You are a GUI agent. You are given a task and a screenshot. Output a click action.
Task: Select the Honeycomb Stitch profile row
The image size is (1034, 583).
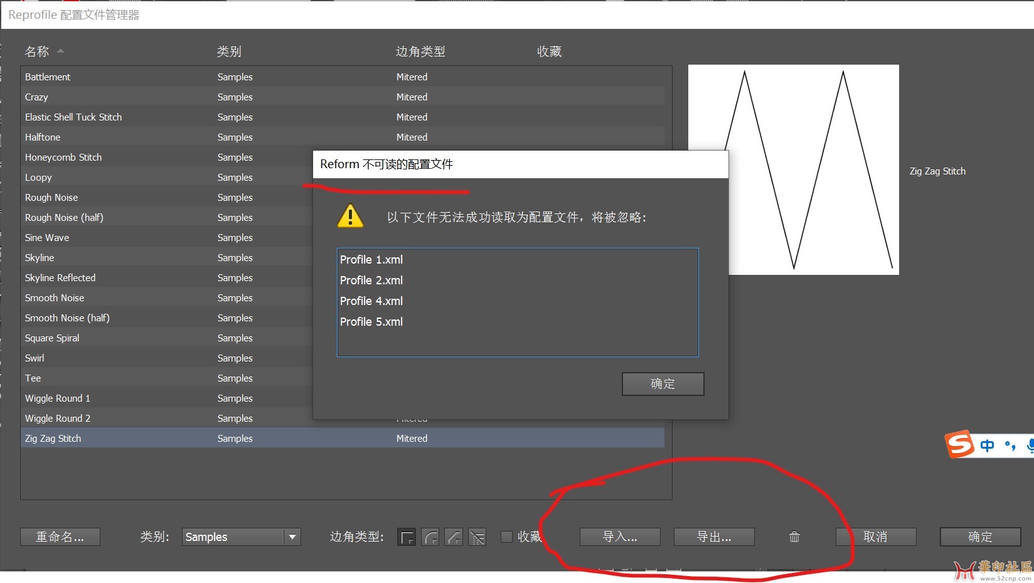coord(167,157)
